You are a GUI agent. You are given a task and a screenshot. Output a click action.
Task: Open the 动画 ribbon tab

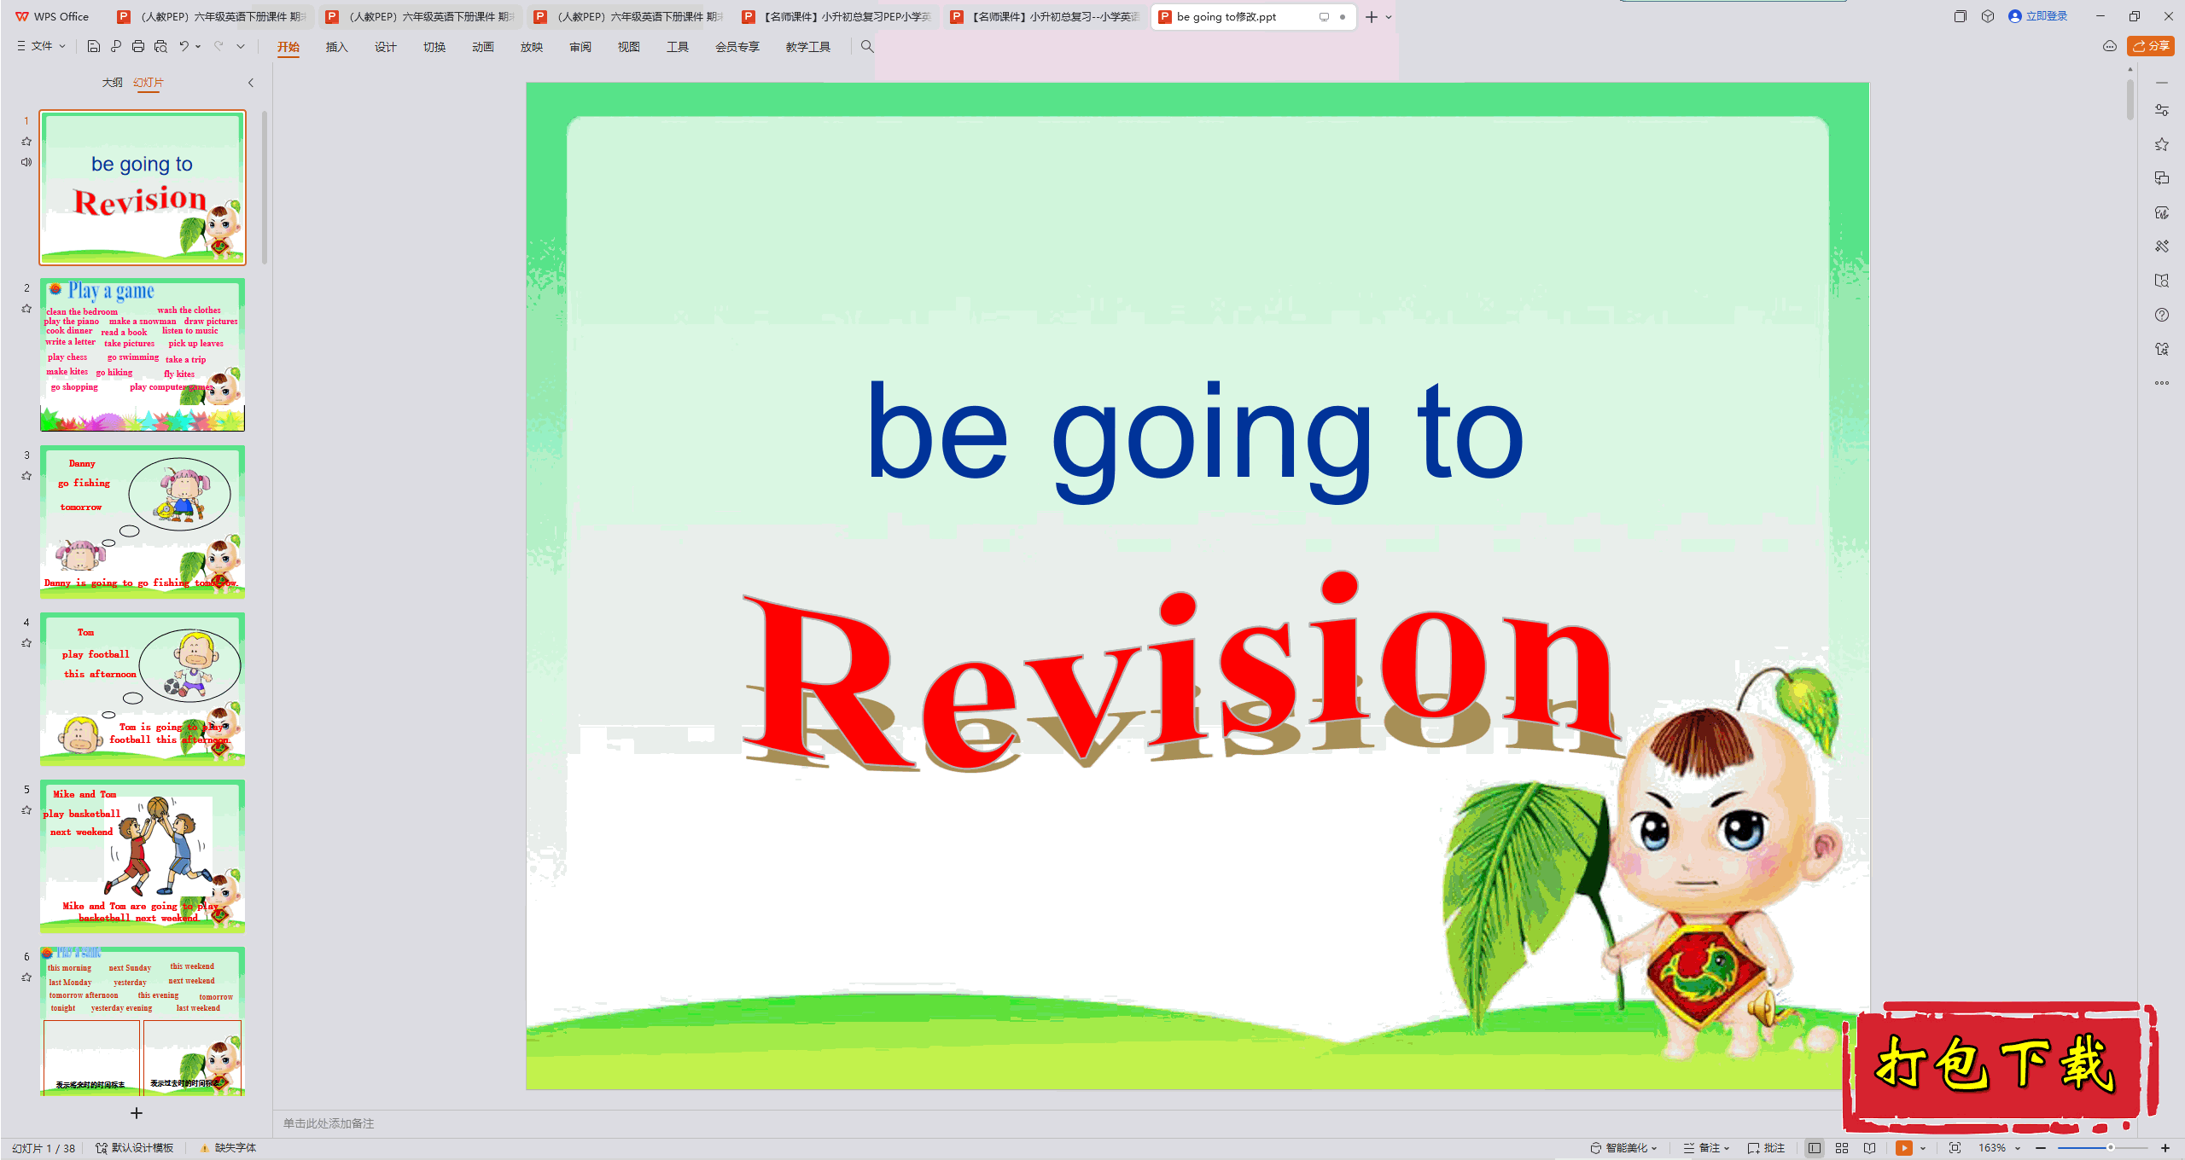(483, 47)
